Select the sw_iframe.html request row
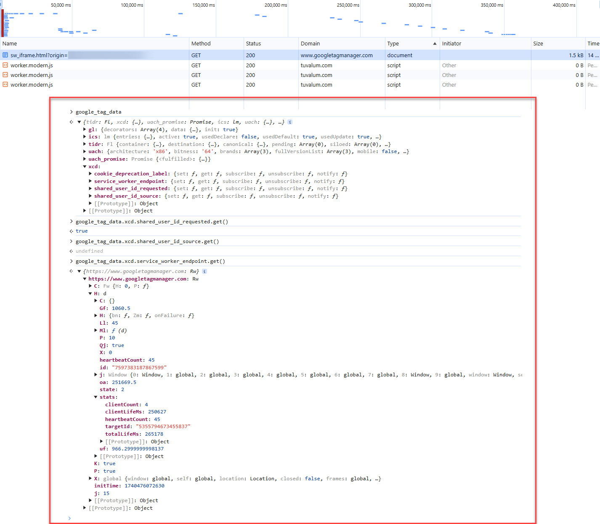 coord(300,55)
